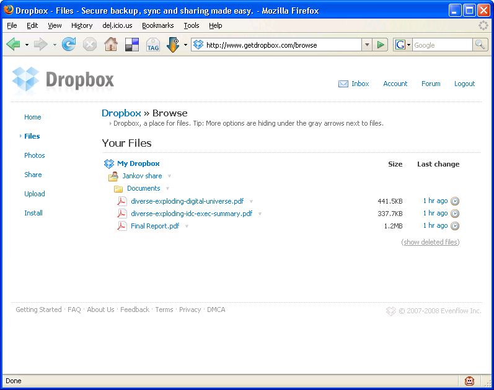Open the Getting Started footer link

click(39, 310)
